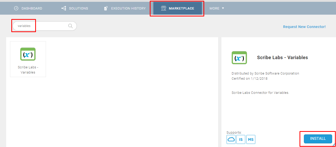The height and width of the screenshot is (147, 336).
Task: Click the Marketplace storefront icon
Action: 163,8
